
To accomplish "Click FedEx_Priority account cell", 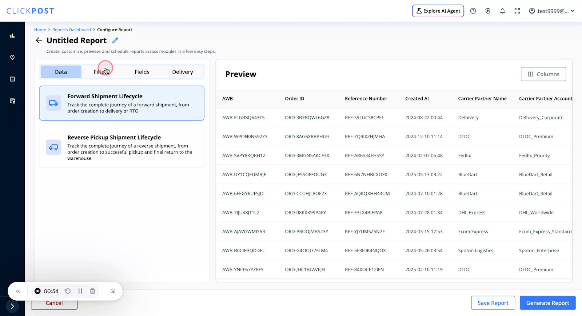I will (534, 155).
